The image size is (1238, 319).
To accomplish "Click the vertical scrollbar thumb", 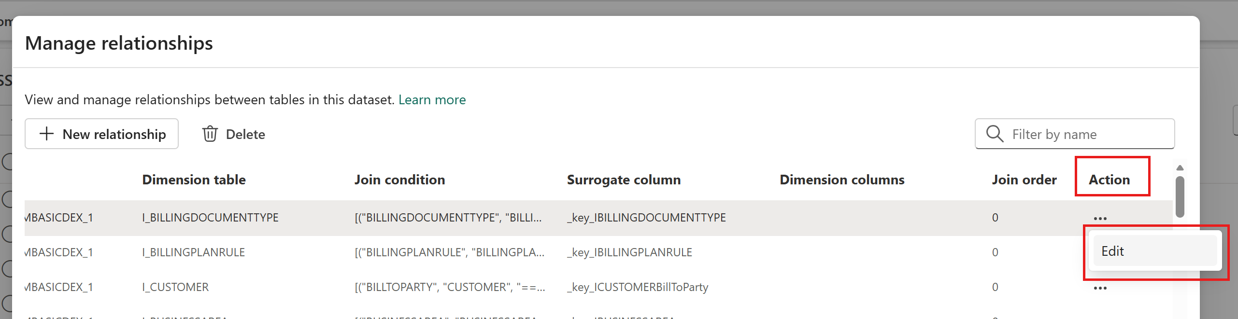I will coord(1180,197).
